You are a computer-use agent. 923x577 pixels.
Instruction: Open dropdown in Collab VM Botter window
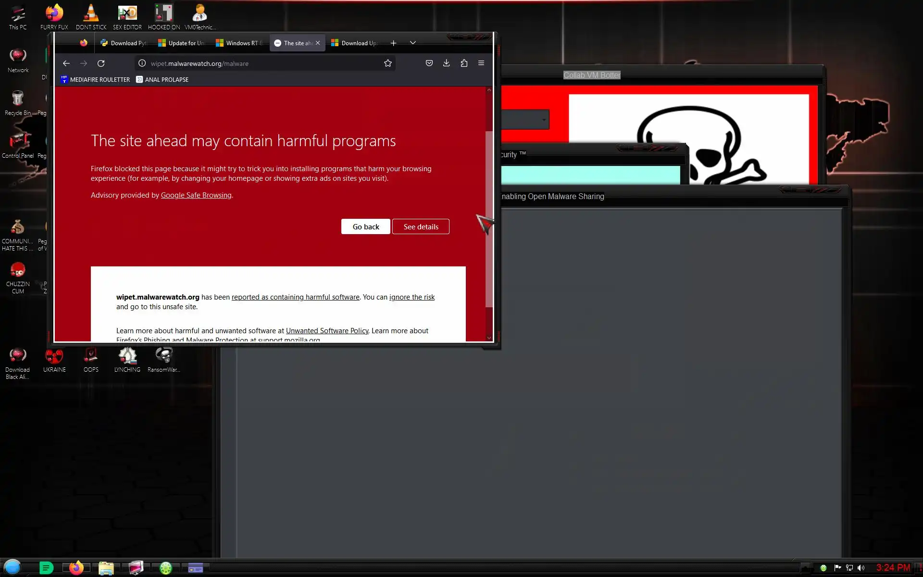tap(544, 120)
